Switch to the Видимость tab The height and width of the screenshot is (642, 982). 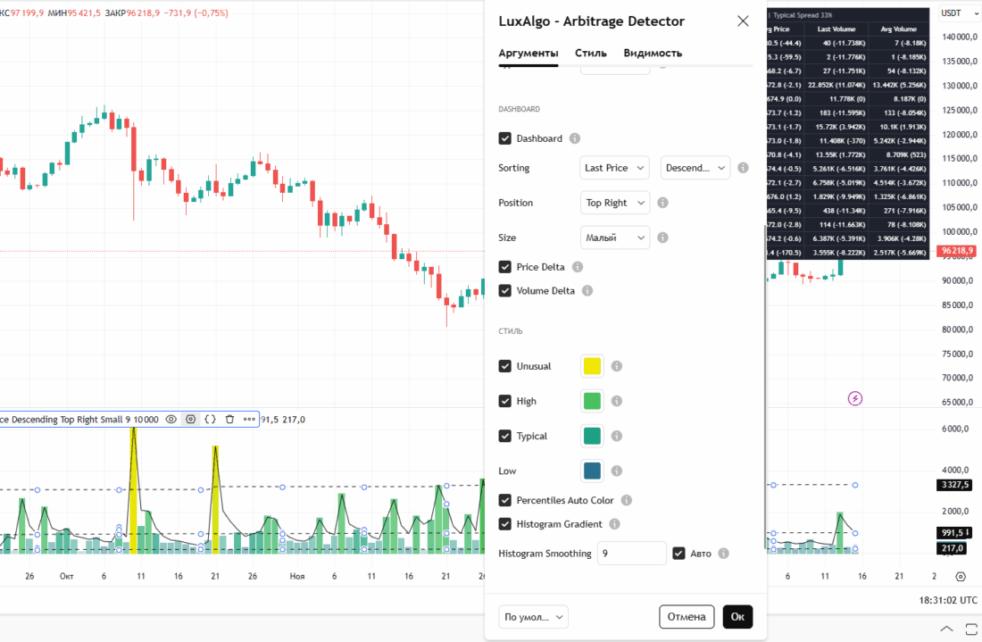coord(653,54)
